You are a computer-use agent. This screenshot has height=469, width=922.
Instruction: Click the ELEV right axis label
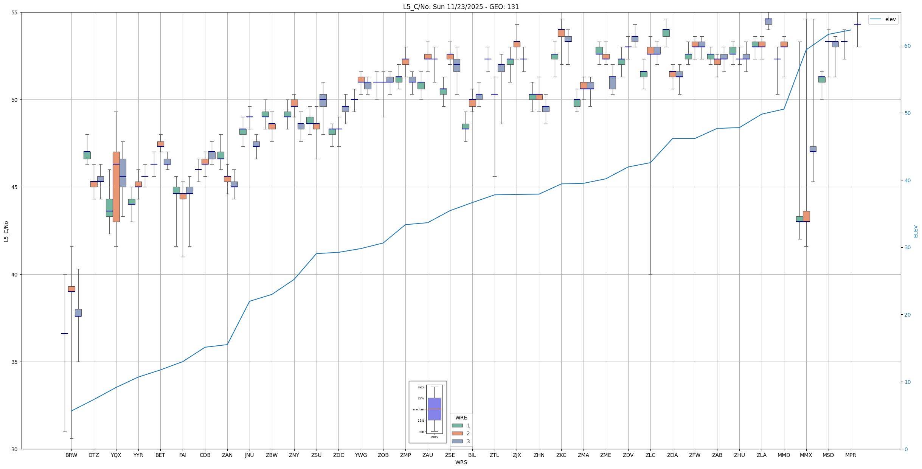[x=916, y=231]
